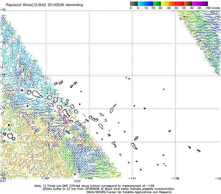Click the color scale label '20'

point(160,8)
